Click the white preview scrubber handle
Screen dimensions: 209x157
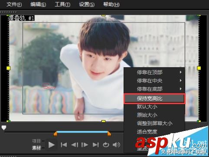[4, 128]
